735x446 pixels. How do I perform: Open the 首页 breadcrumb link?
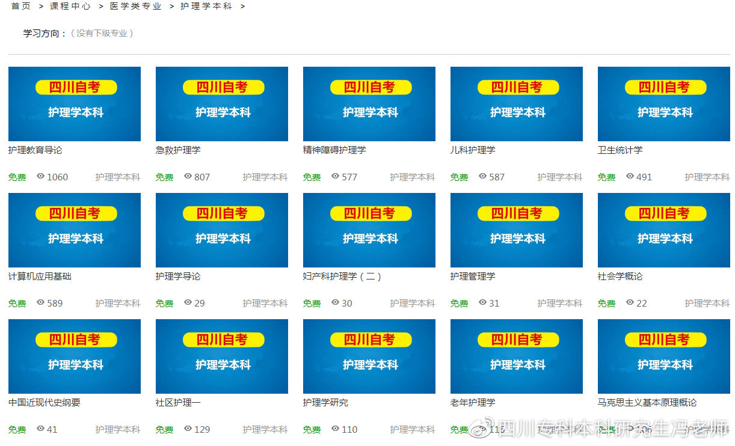pyautogui.click(x=20, y=6)
